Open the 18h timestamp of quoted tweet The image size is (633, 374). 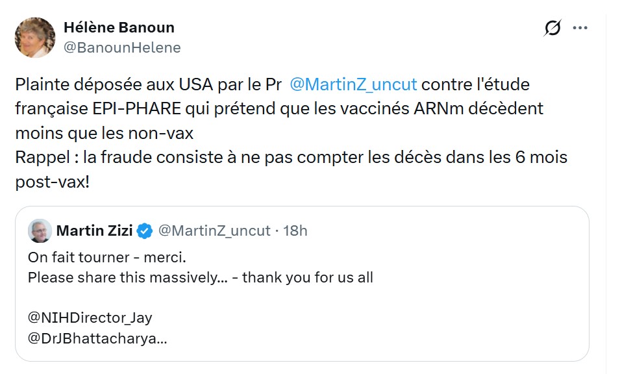296,231
